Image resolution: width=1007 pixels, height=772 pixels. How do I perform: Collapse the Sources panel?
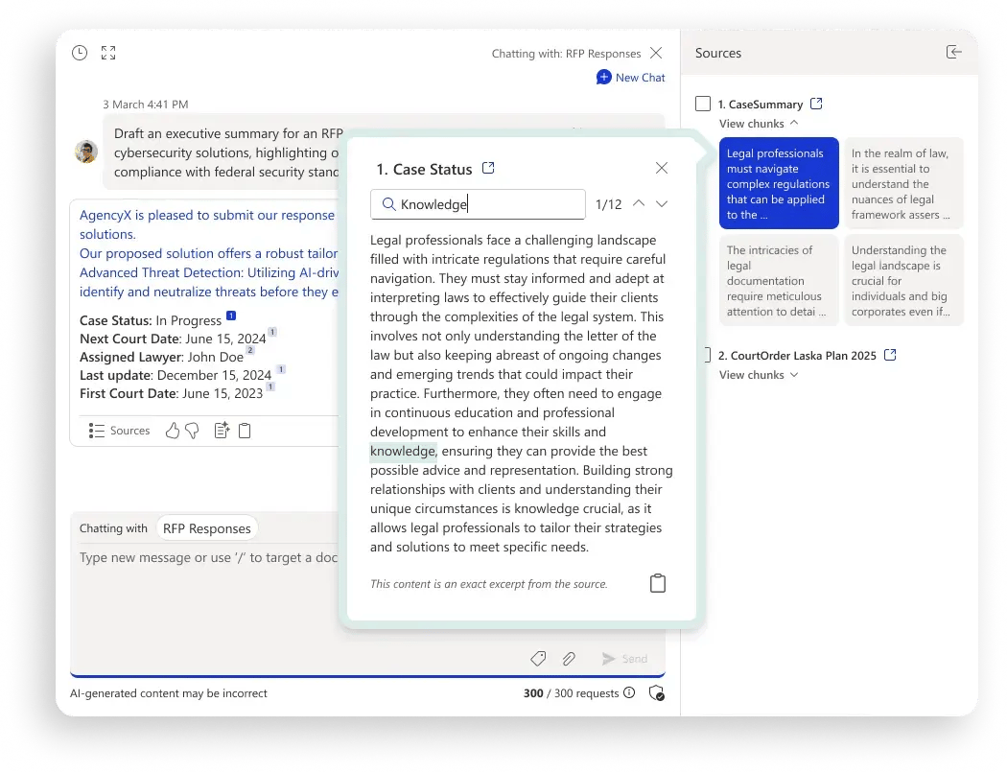click(953, 53)
